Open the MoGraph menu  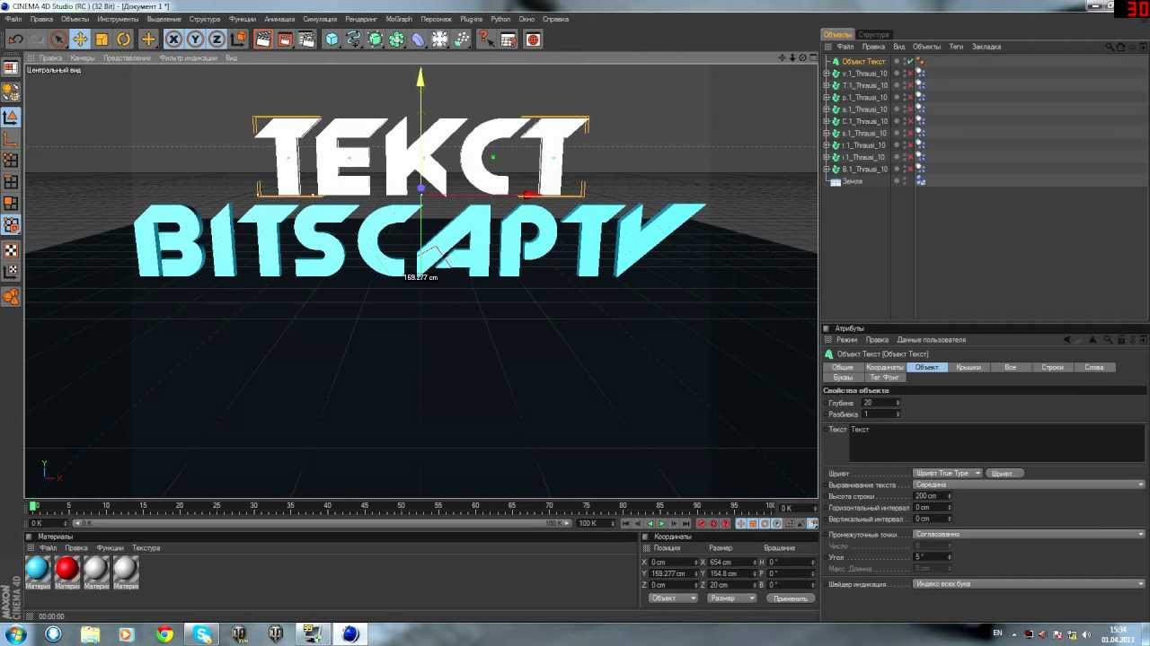coord(399,19)
